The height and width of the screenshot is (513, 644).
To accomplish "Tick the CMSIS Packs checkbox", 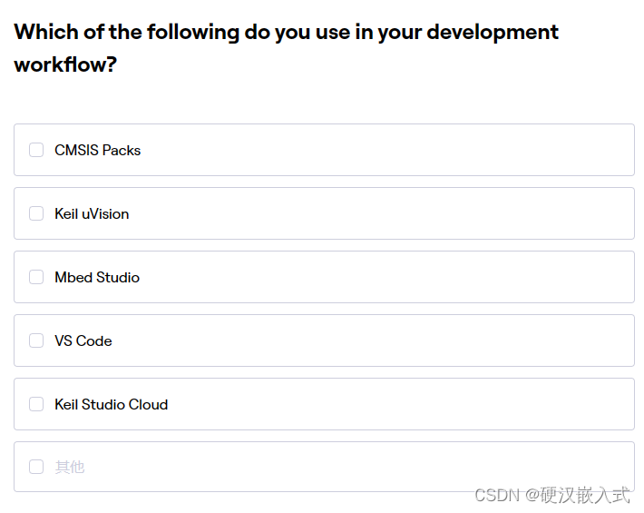I will point(36,150).
